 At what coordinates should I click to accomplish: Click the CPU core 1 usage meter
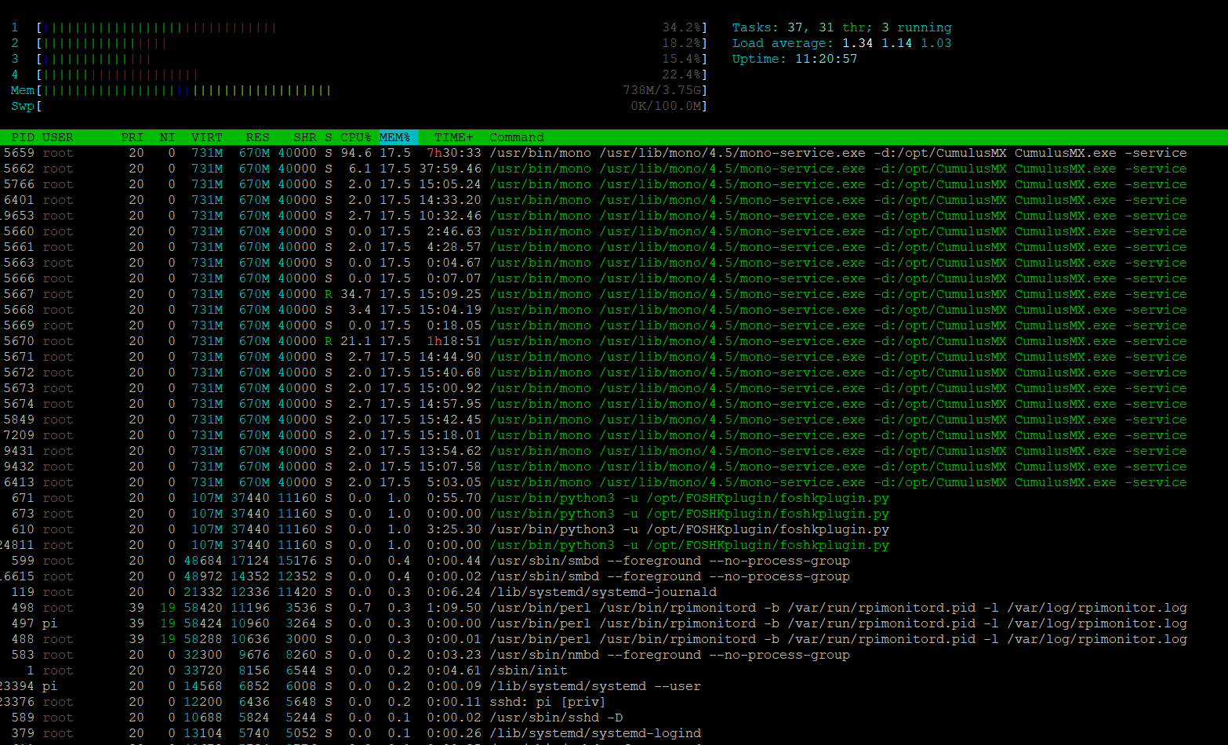tap(157, 27)
